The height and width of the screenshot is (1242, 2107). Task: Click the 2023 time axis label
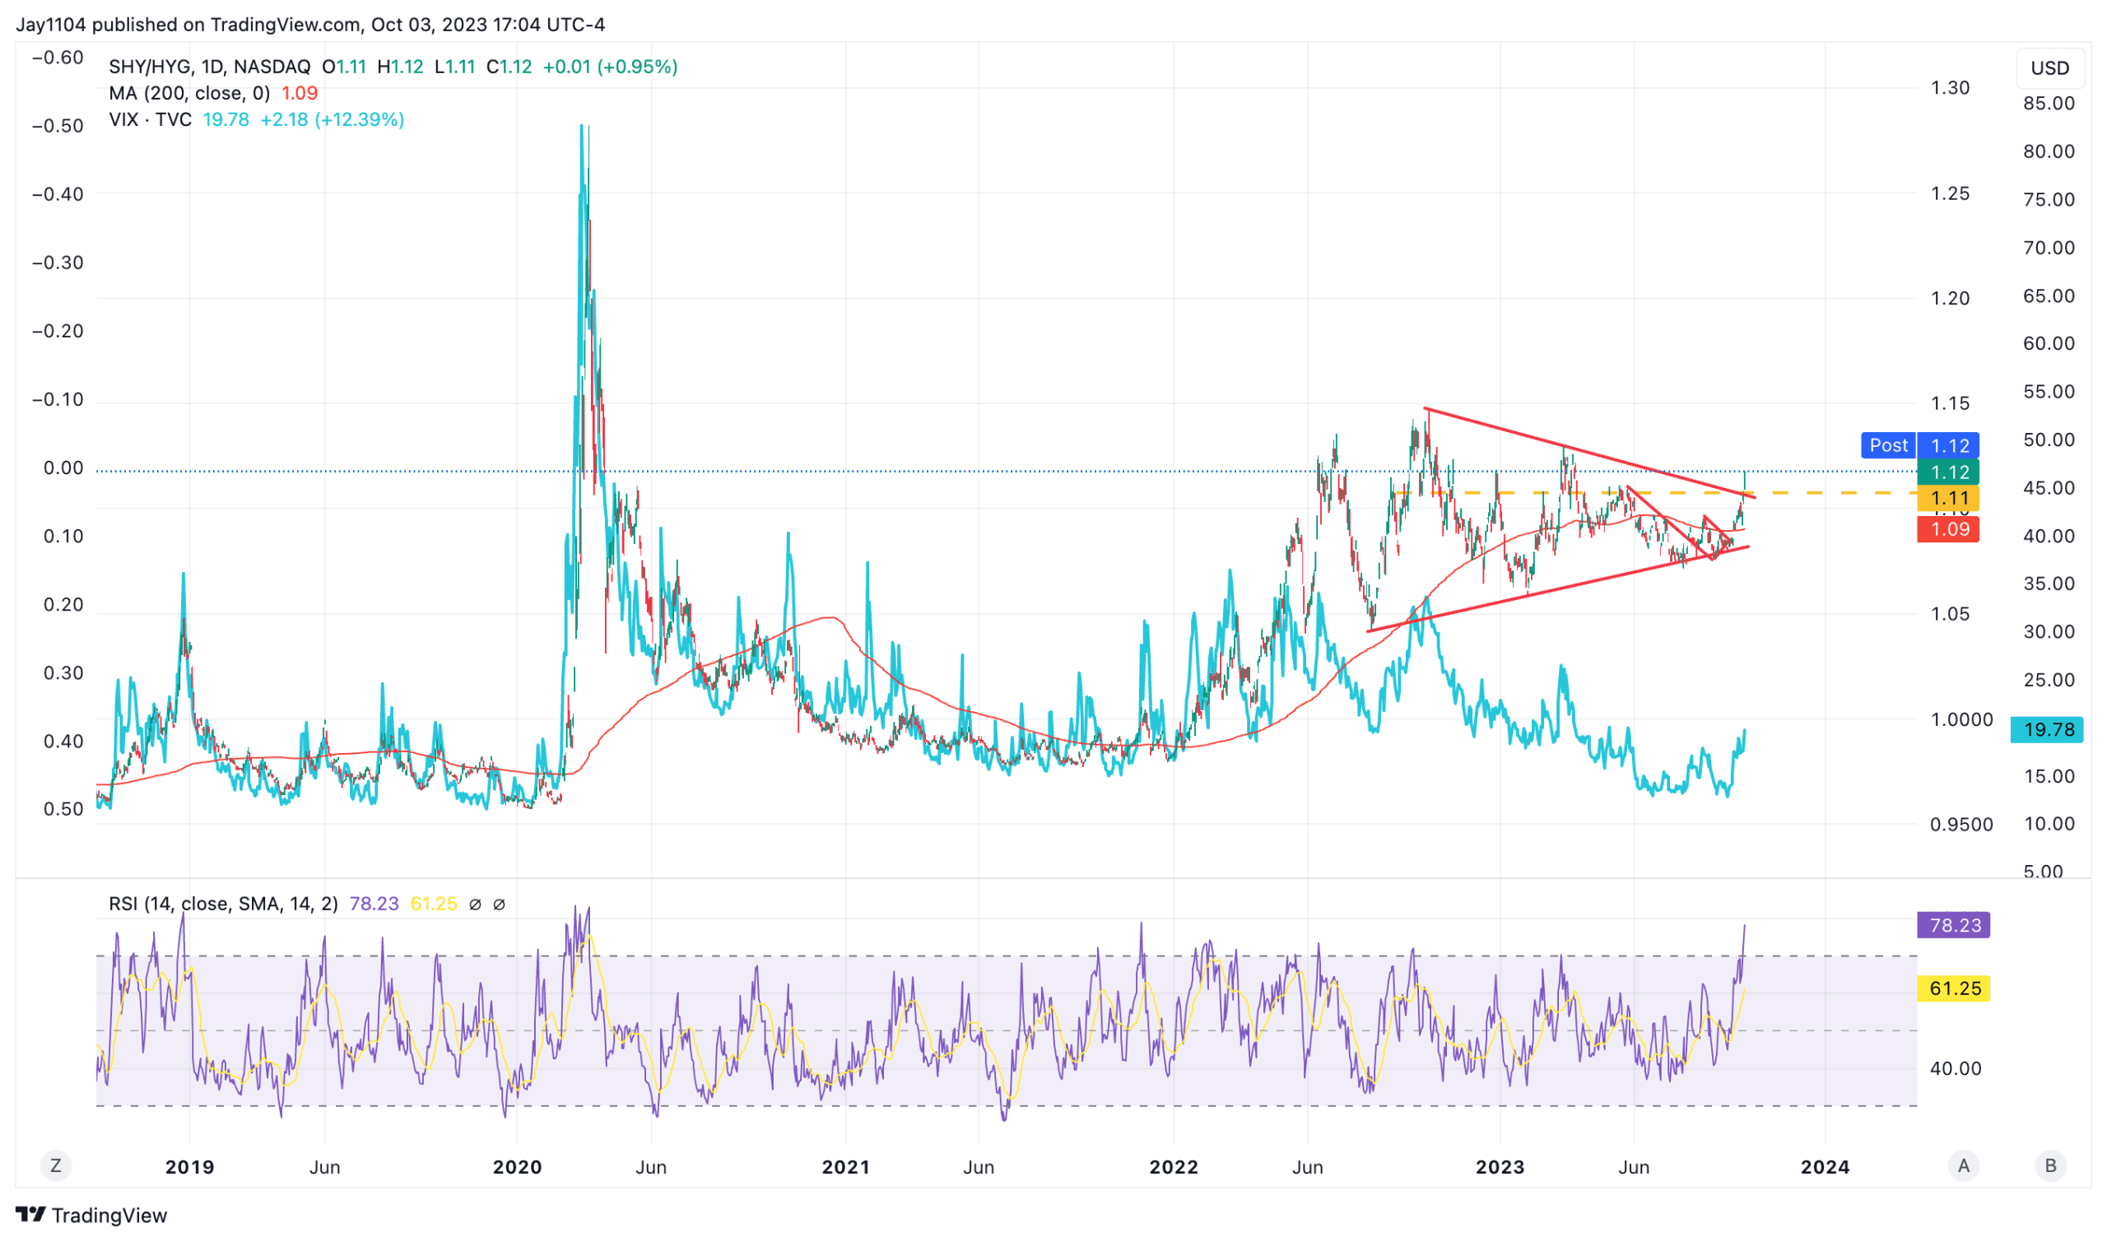(x=1500, y=1166)
